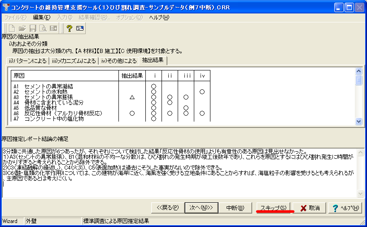This screenshot has width=367, height=227.
Task: Open the ファイル(F) menu
Action: 15,17
